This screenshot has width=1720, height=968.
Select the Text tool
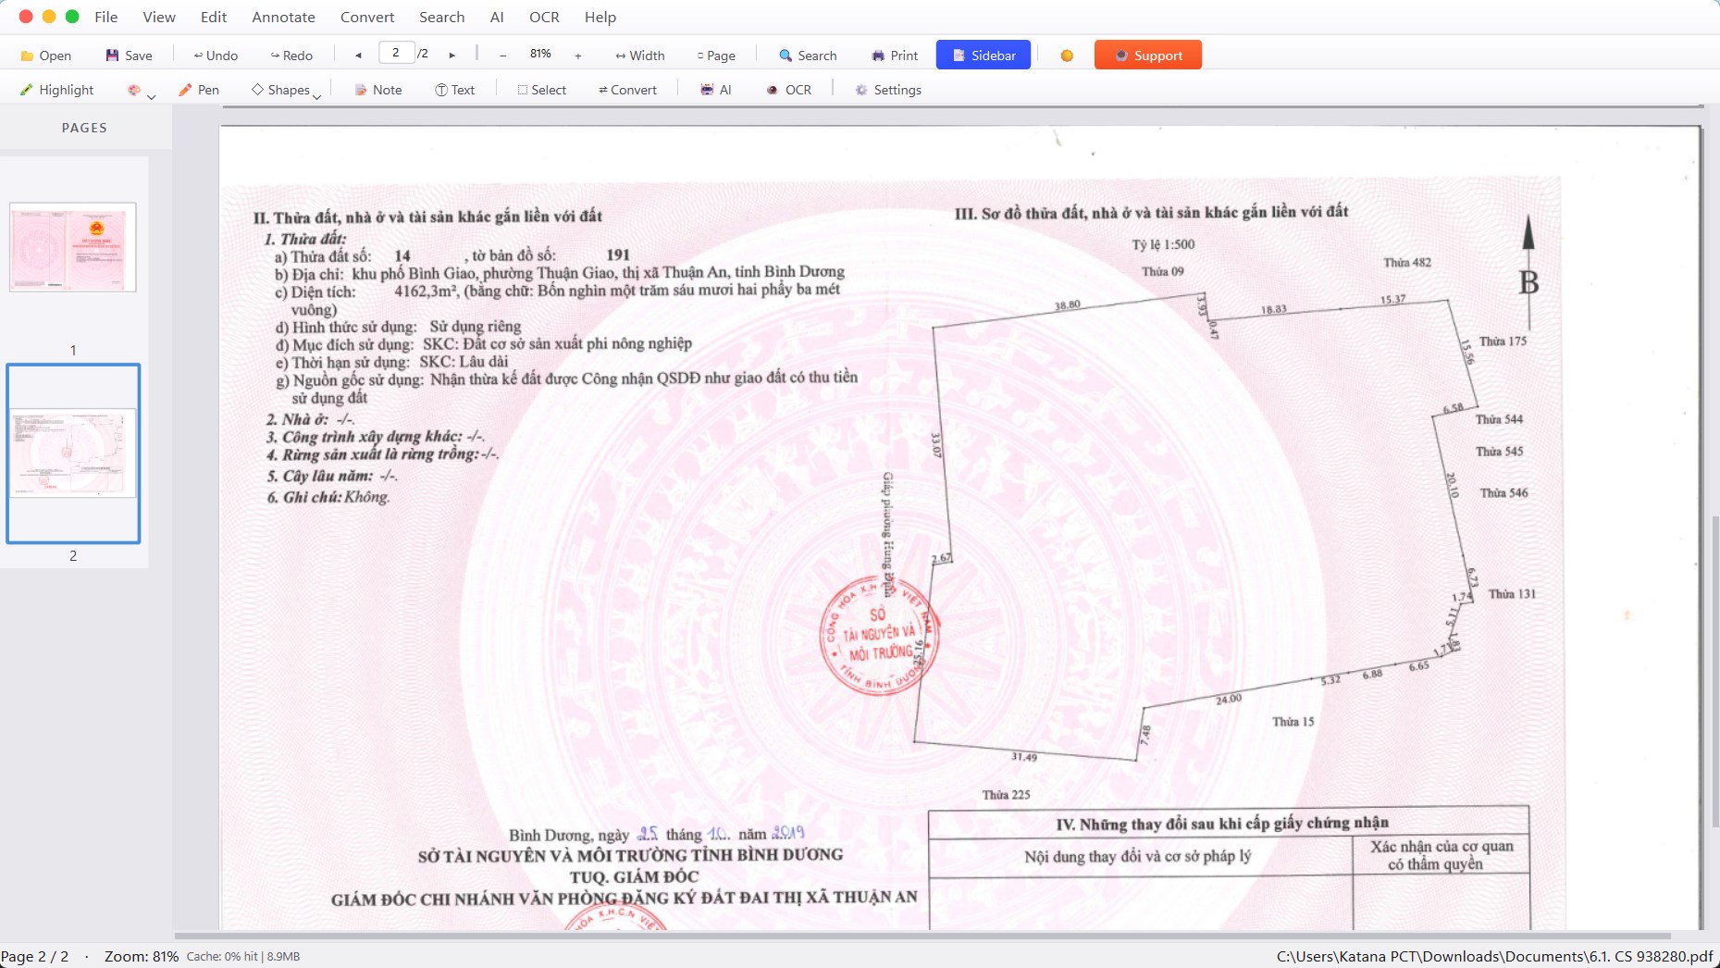coord(455,90)
